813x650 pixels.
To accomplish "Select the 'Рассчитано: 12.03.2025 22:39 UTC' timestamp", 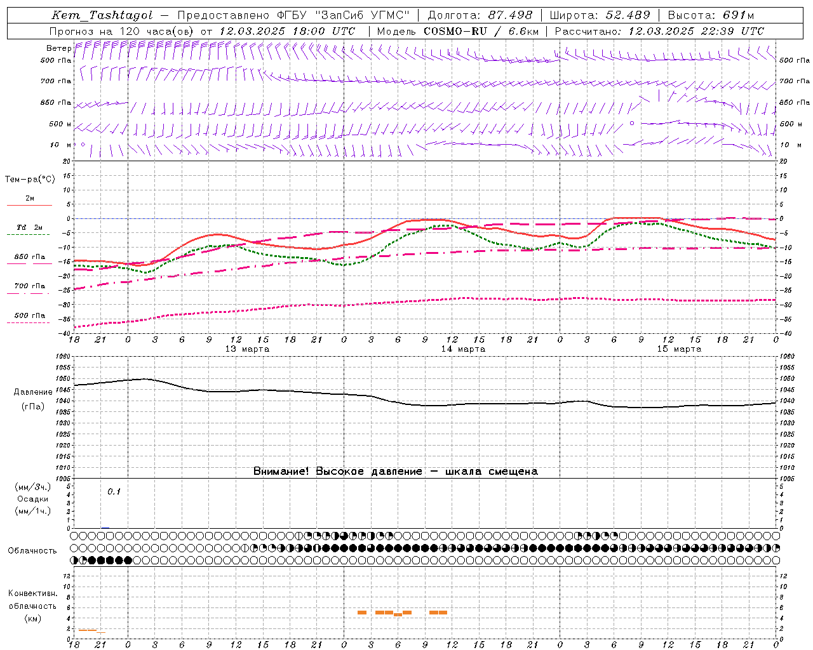I will 659,31.
